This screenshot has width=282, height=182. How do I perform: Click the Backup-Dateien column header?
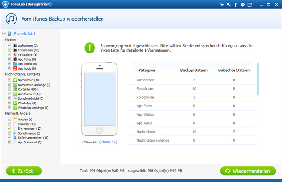click(194, 70)
